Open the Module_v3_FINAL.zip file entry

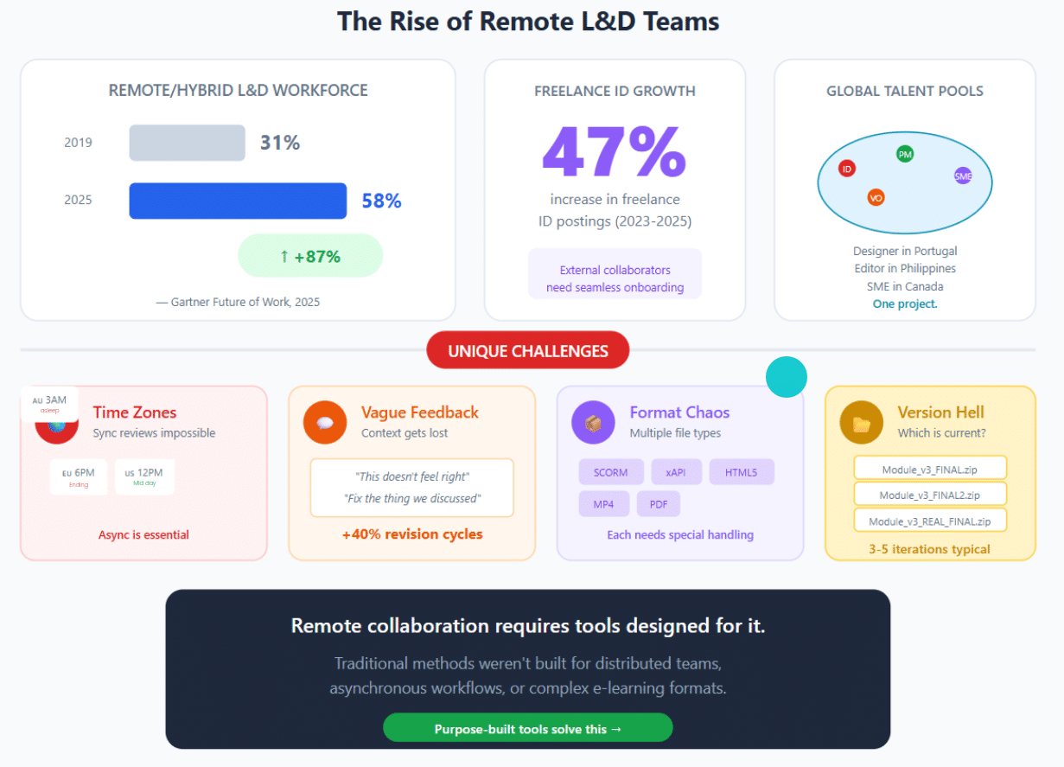point(929,469)
